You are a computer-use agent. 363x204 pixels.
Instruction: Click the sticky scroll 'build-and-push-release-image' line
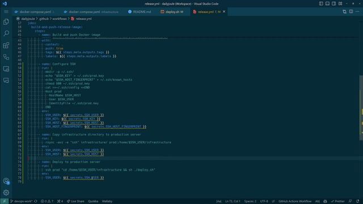[57, 27]
